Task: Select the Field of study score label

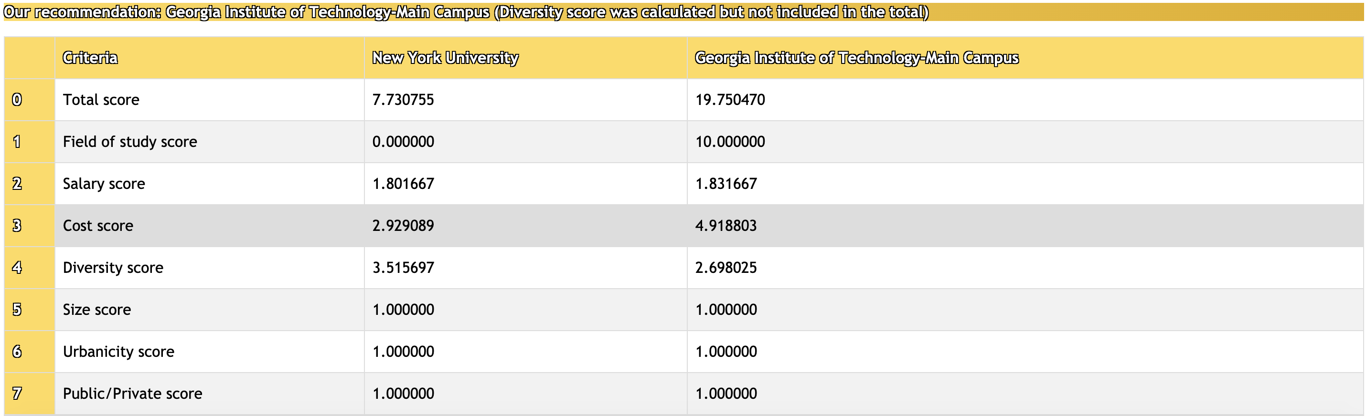Action: click(x=130, y=142)
